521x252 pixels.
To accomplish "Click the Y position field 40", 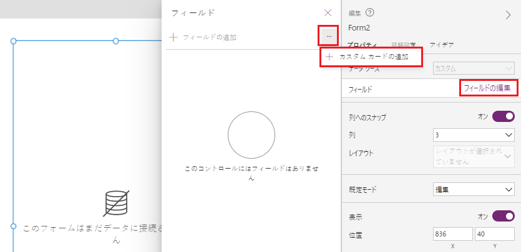I will [495, 234].
